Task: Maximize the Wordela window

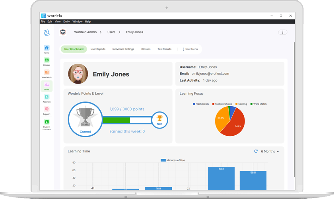Action: point(281,16)
